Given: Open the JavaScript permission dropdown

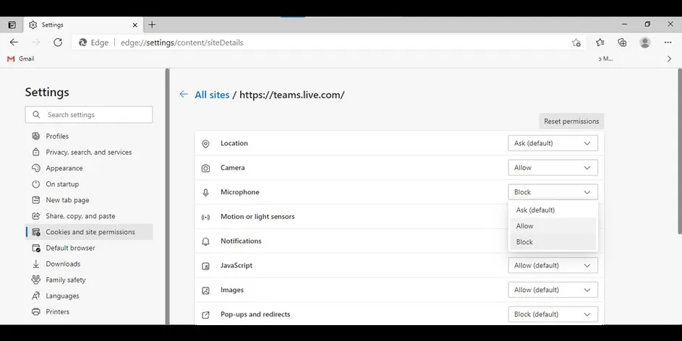Looking at the screenshot, I should point(553,265).
